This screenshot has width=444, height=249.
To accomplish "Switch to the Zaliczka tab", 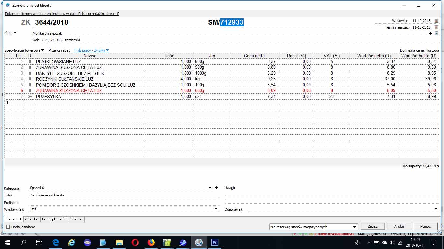I will (x=32, y=219).
